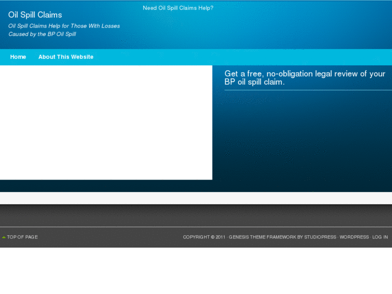This screenshot has width=392, height=294.
Task: Click the green Top of Page arrow icon
Action: point(4,237)
